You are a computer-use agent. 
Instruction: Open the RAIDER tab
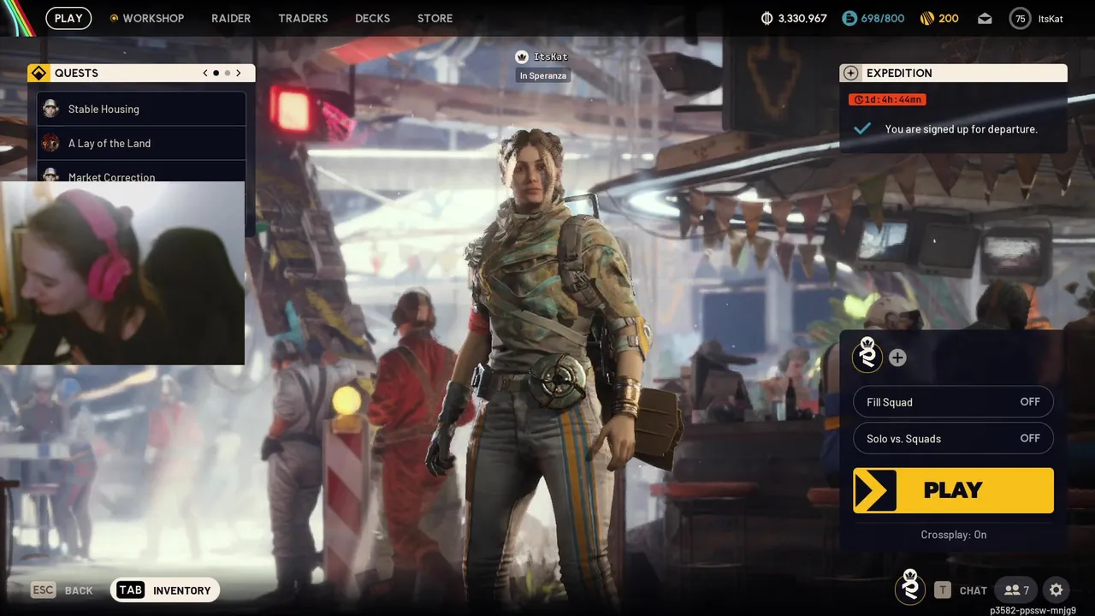(x=231, y=18)
